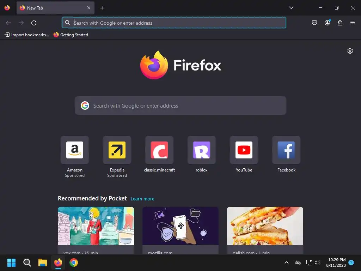Image resolution: width=361 pixels, height=271 pixels.
Task: Go forward one page arrow
Action: (21, 23)
